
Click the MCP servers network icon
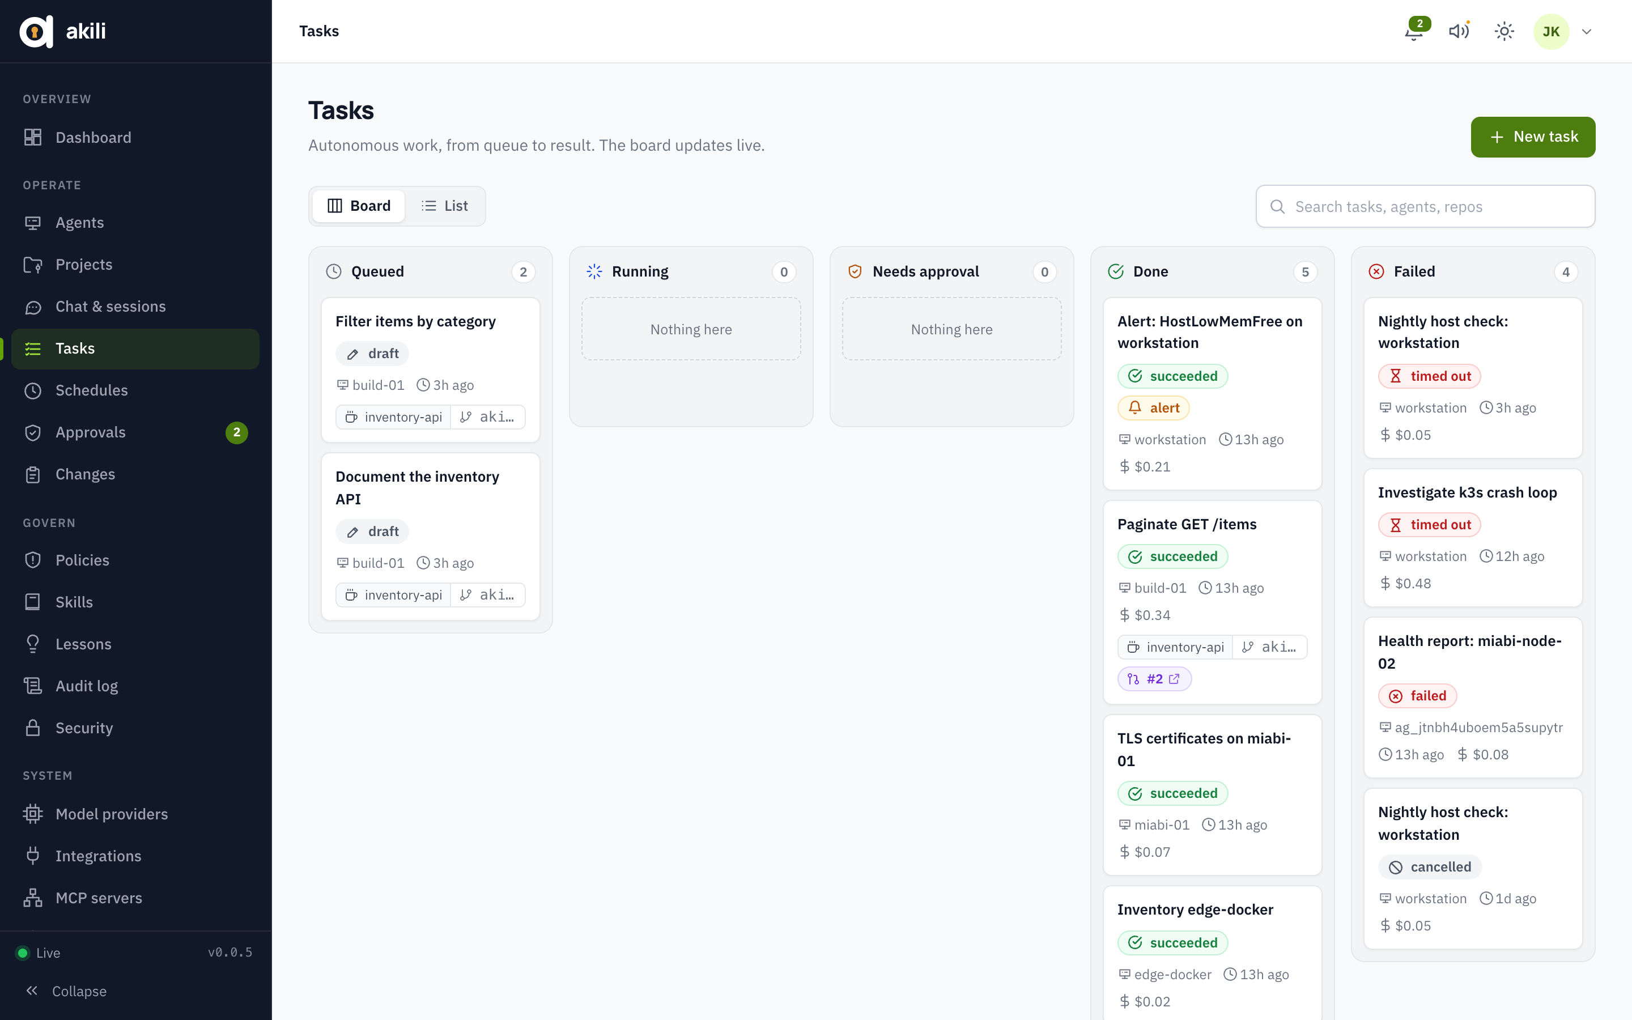(x=32, y=898)
